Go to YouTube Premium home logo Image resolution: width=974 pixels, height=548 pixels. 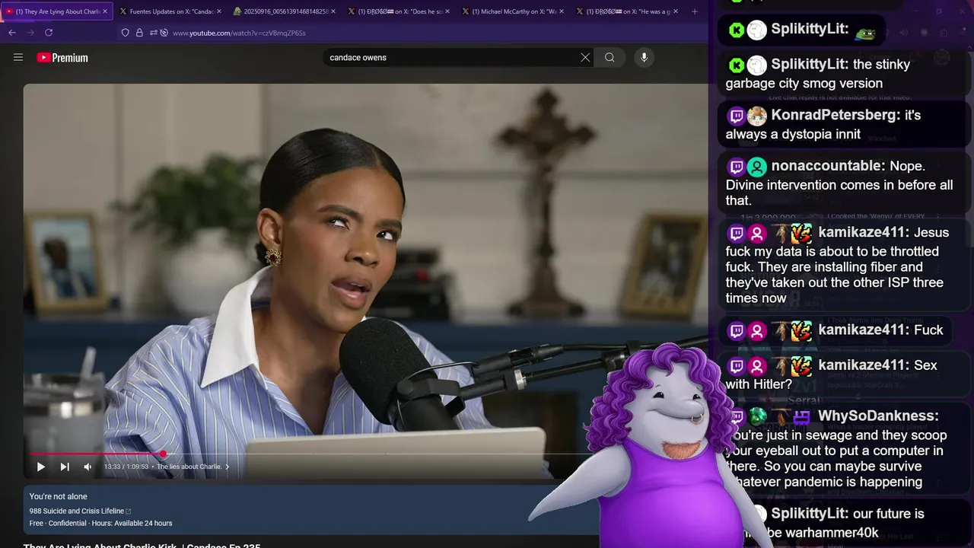tap(62, 57)
